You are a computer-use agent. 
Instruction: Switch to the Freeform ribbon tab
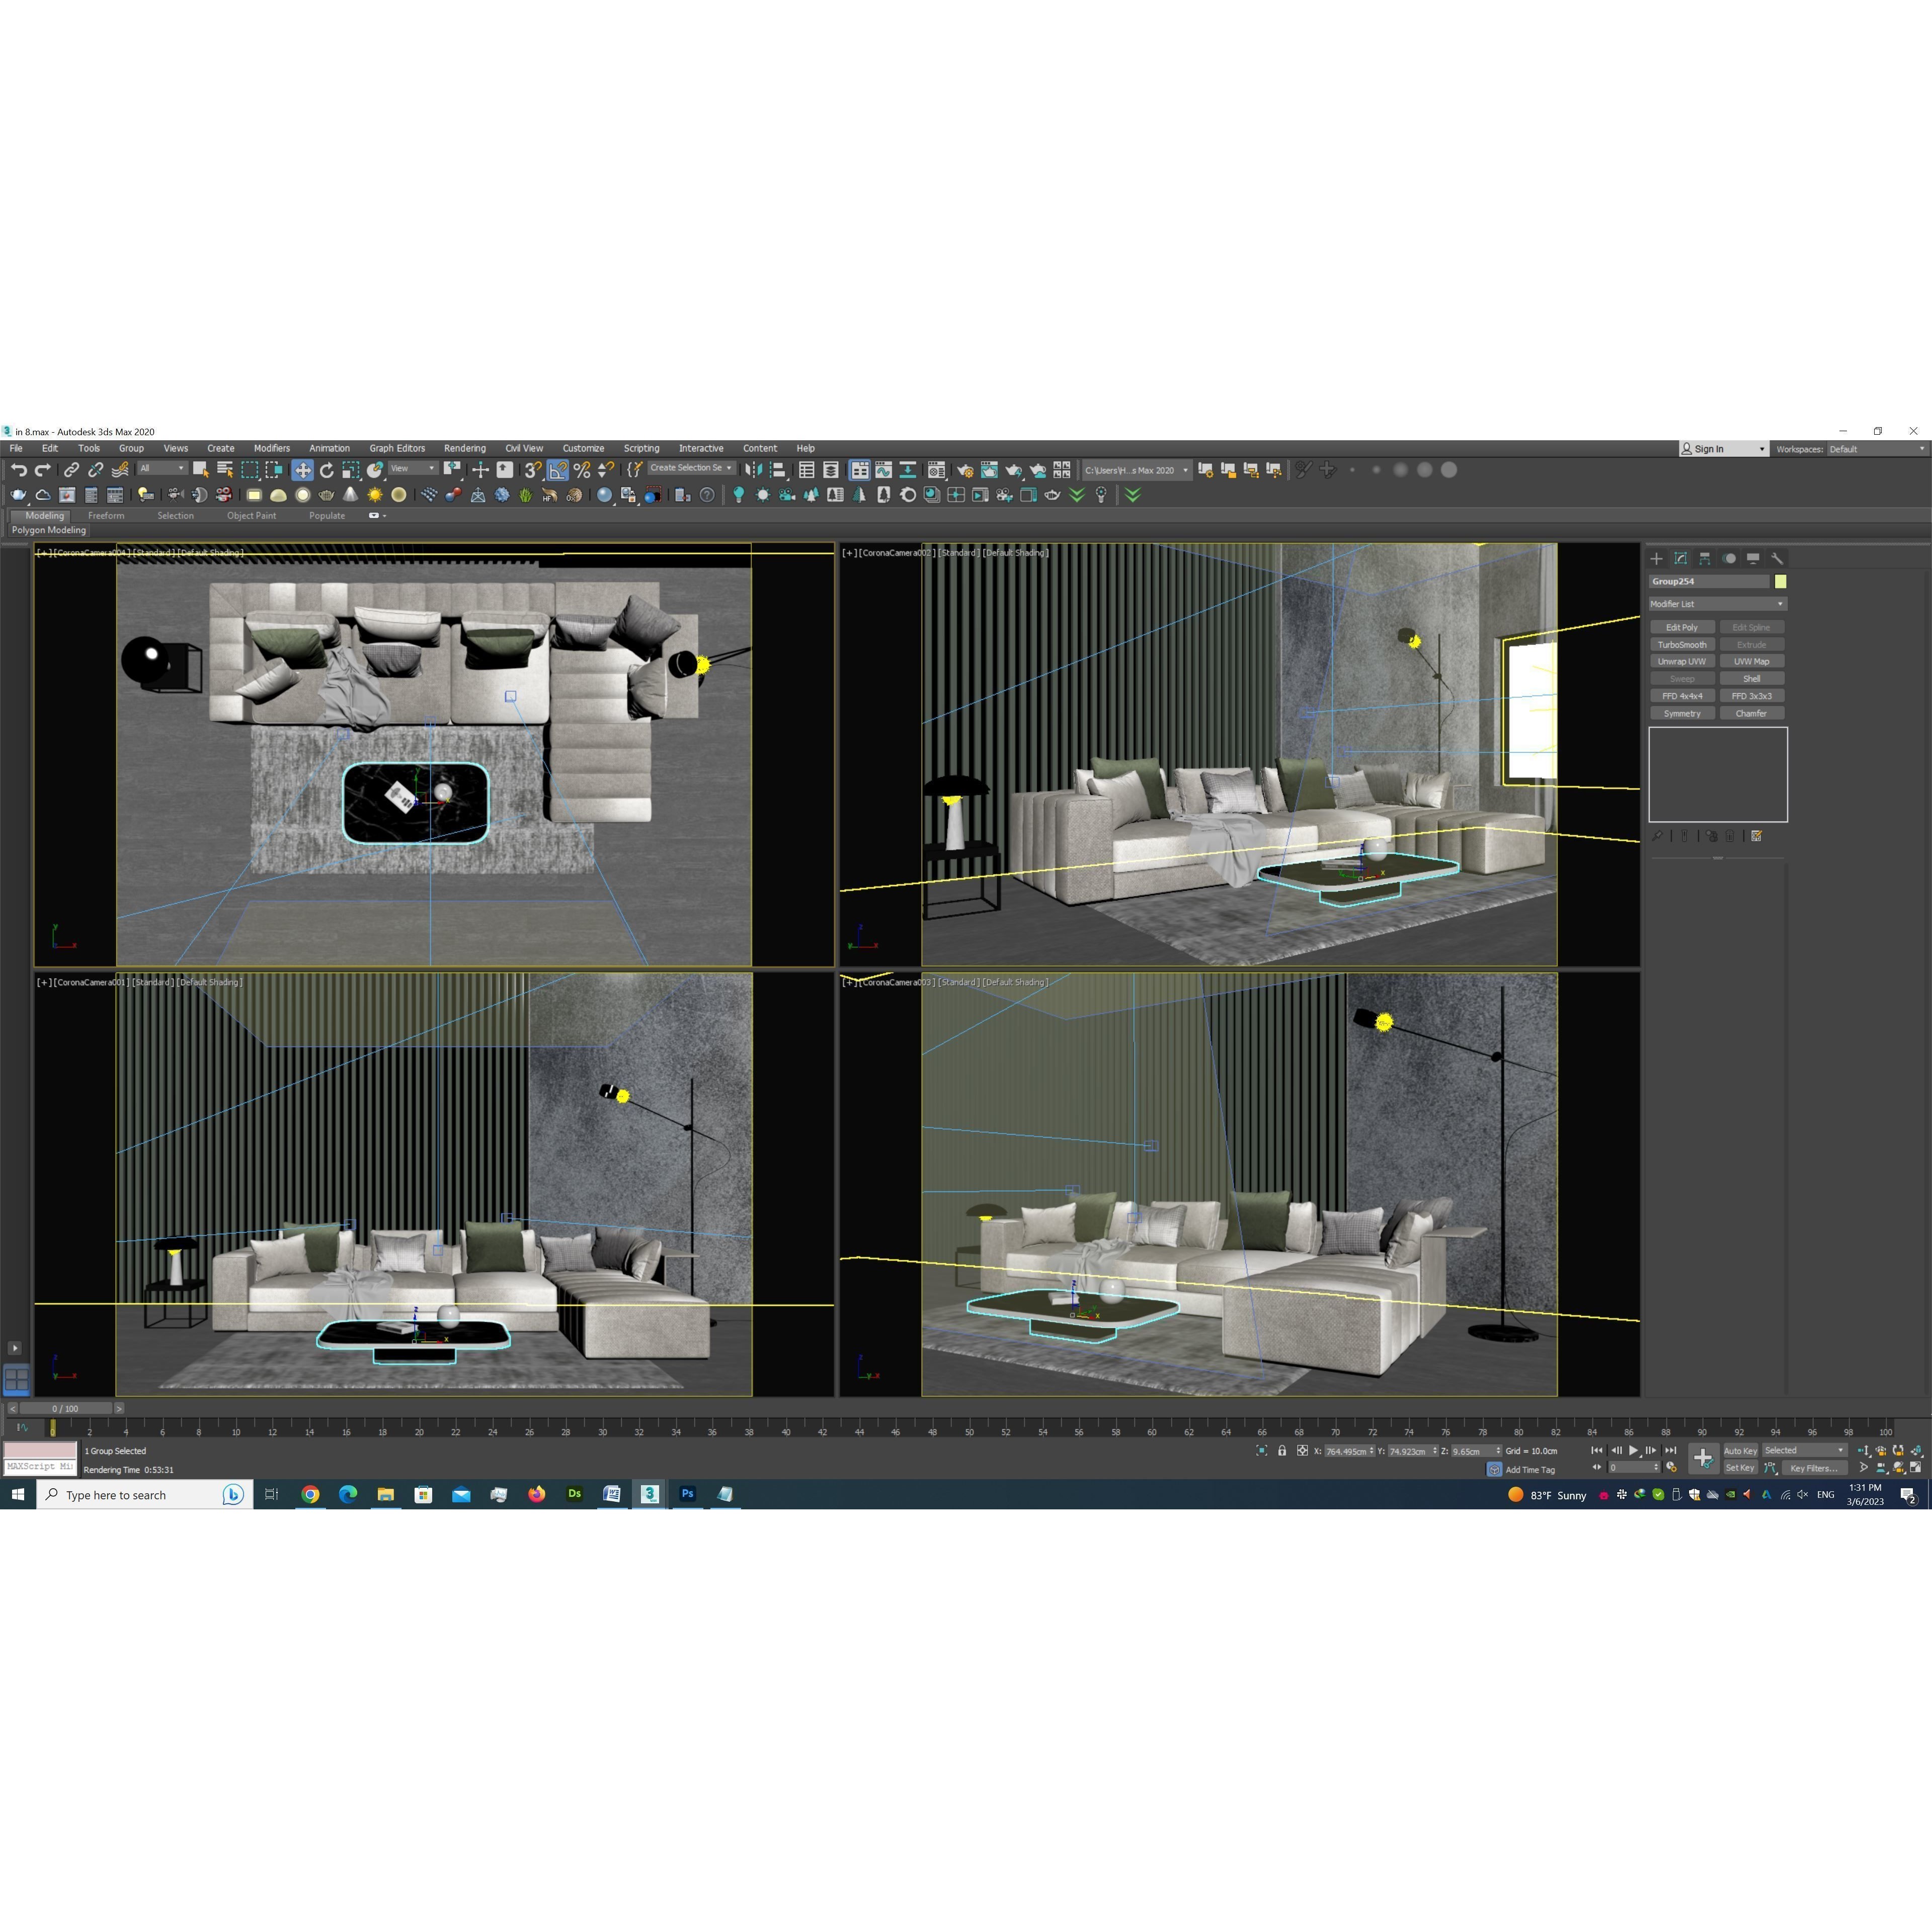pos(106,516)
